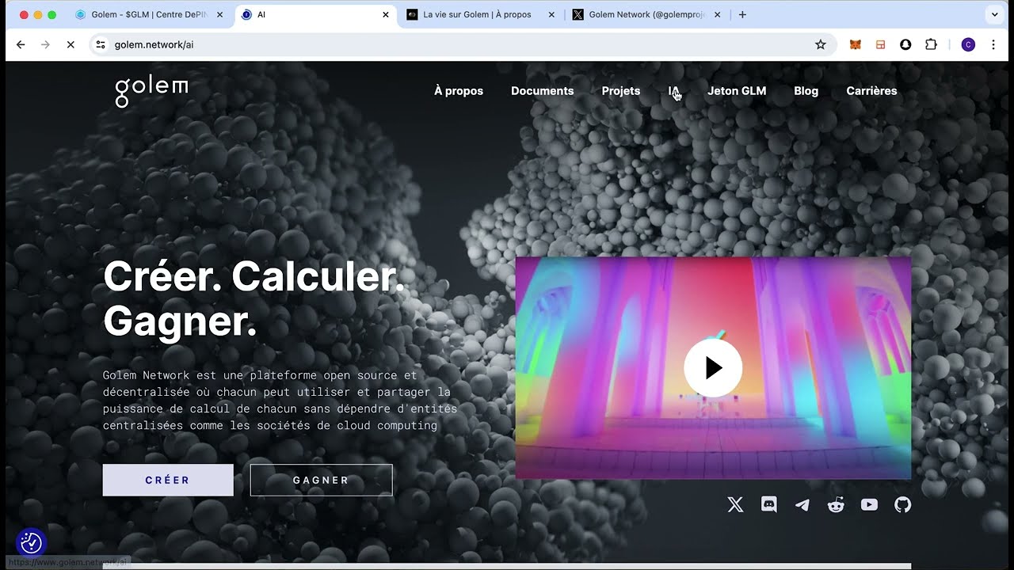
Task: View site information icon in address bar
Action: click(x=101, y=45)
